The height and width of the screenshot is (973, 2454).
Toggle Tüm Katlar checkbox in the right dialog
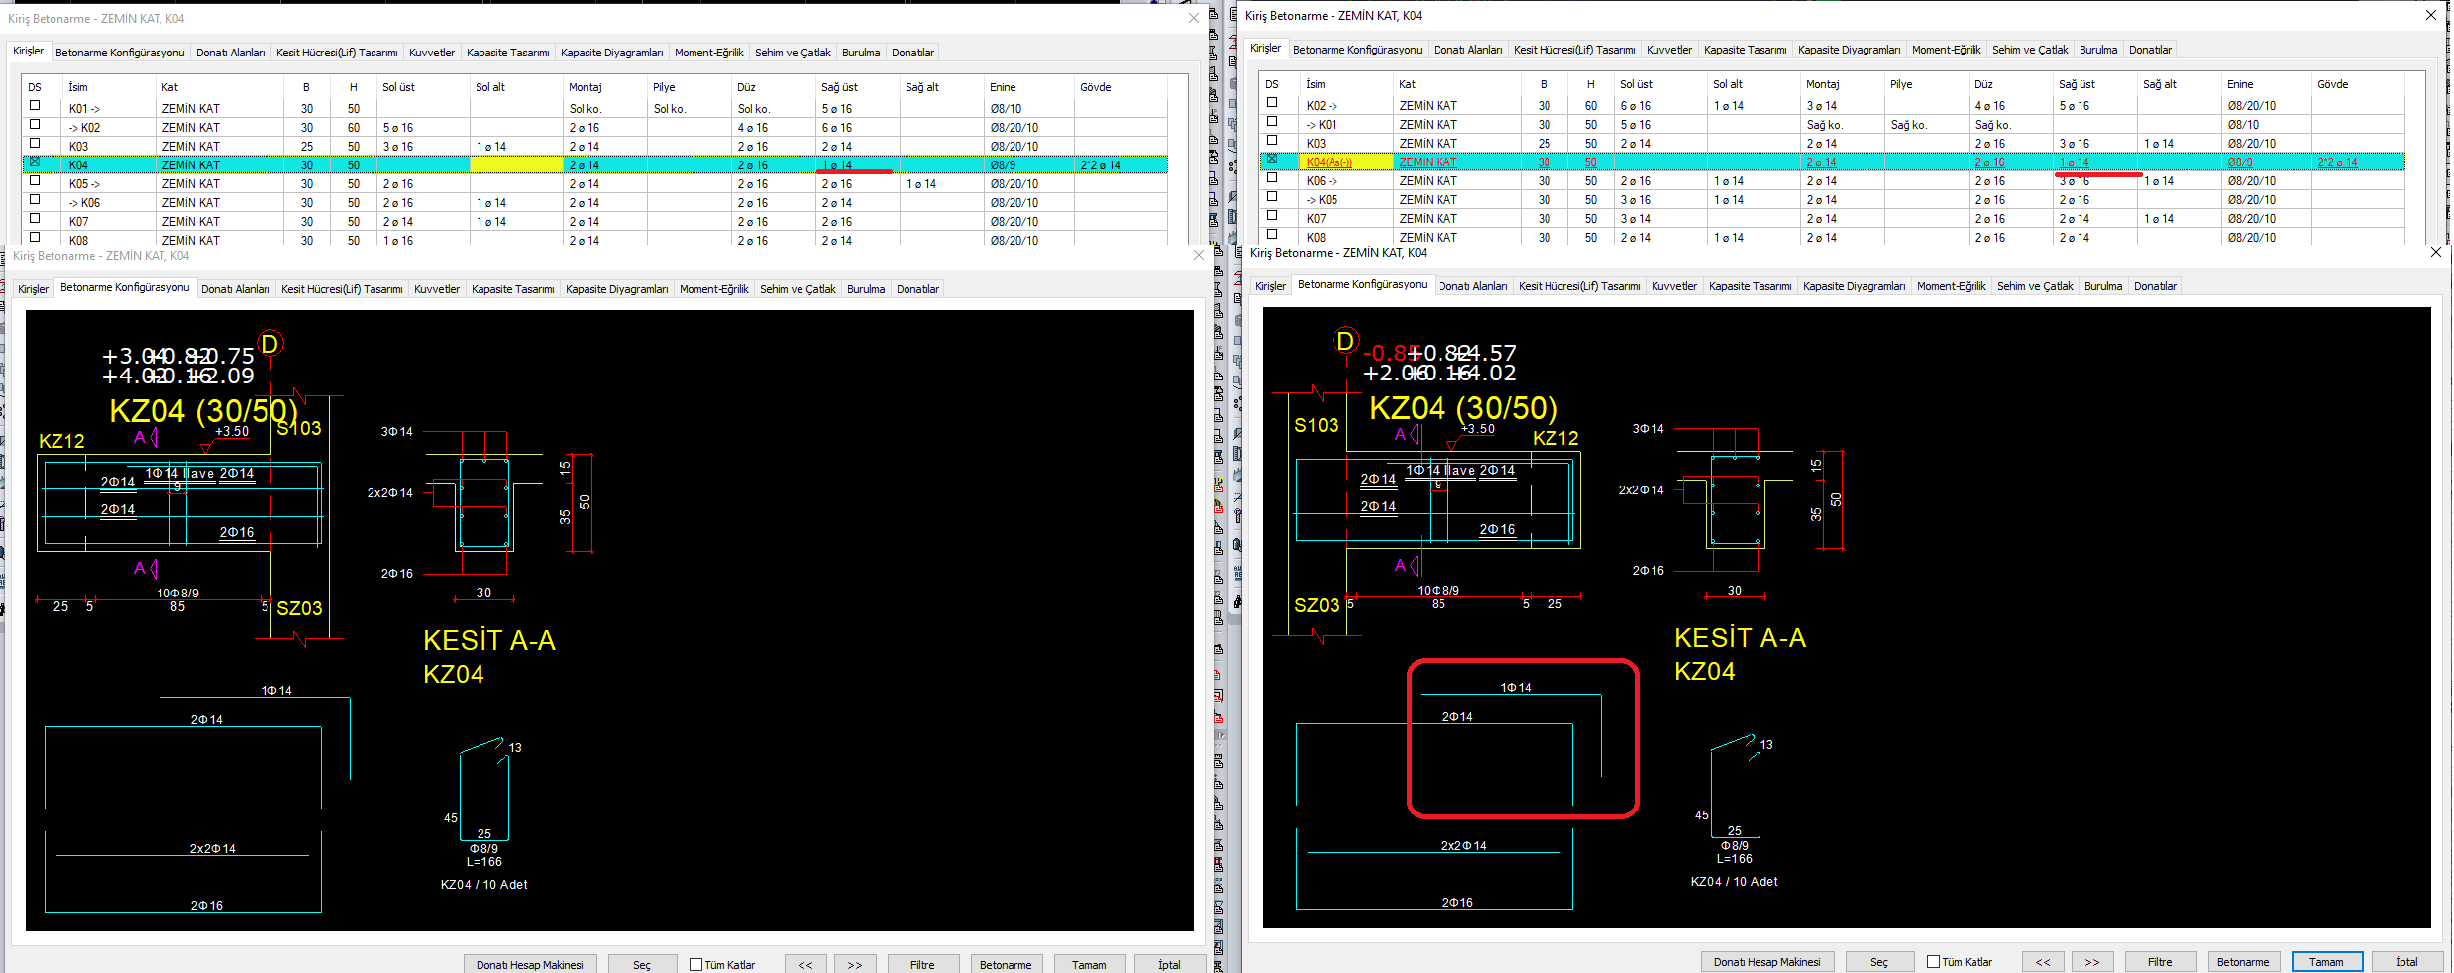1933,962
